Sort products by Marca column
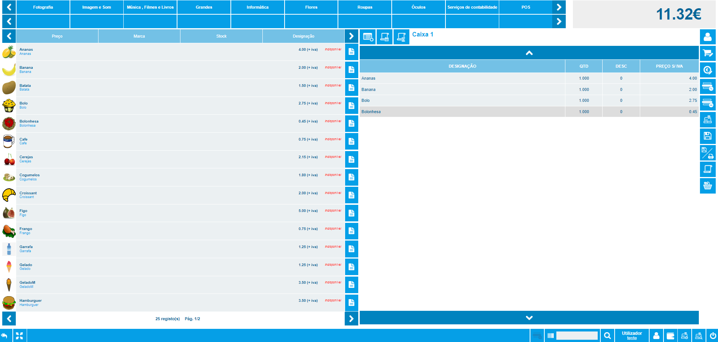The height and width of the screenshot is (342, 718). tap(139, 36)
